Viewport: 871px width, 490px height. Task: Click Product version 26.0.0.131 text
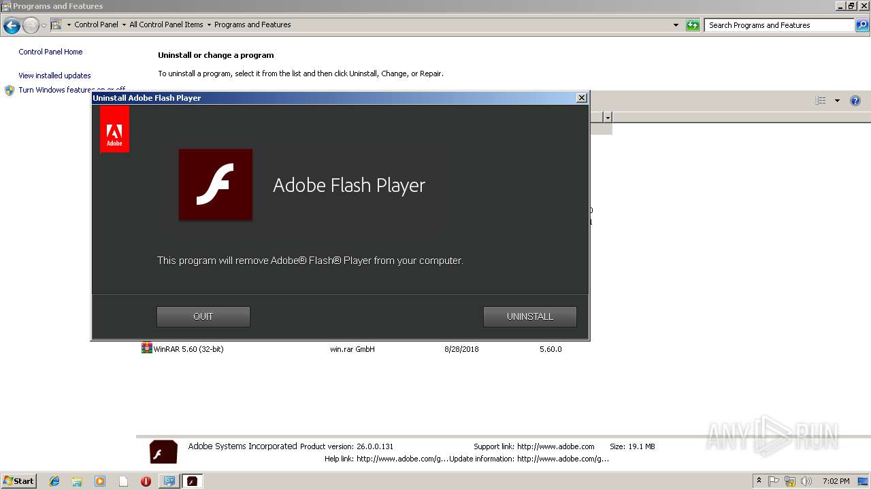[346, 446]
